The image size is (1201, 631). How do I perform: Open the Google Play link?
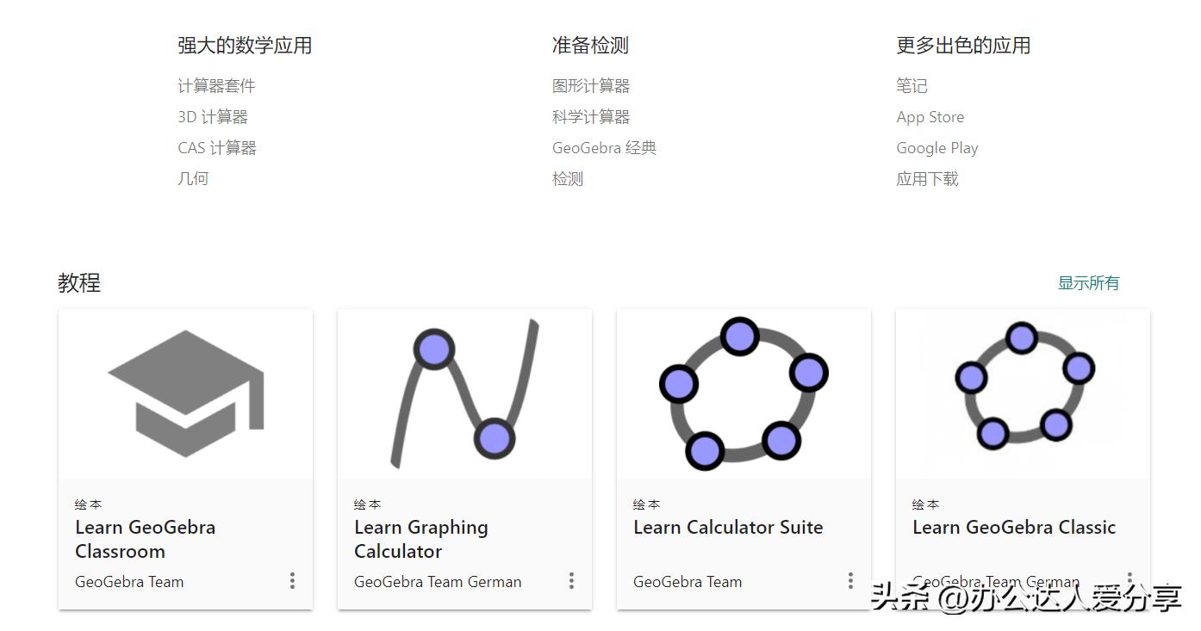937,147
